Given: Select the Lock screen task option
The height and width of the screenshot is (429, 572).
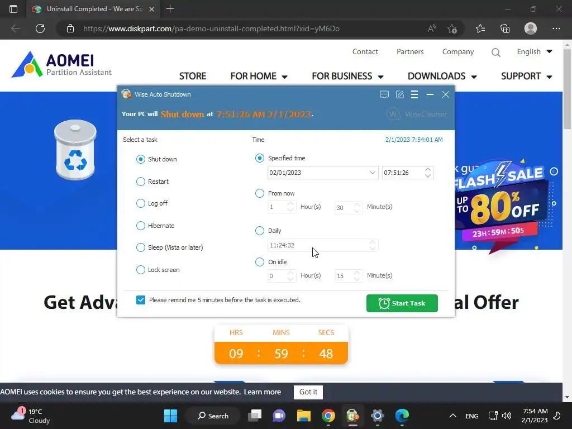Looking at the screenshot, I should [140, 270].
